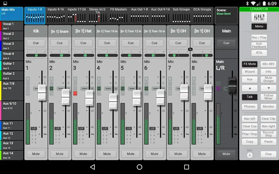Click the Bluetooth icon in the status bar
Viewport: 279px width, 174px height.
tap(247, 3)
